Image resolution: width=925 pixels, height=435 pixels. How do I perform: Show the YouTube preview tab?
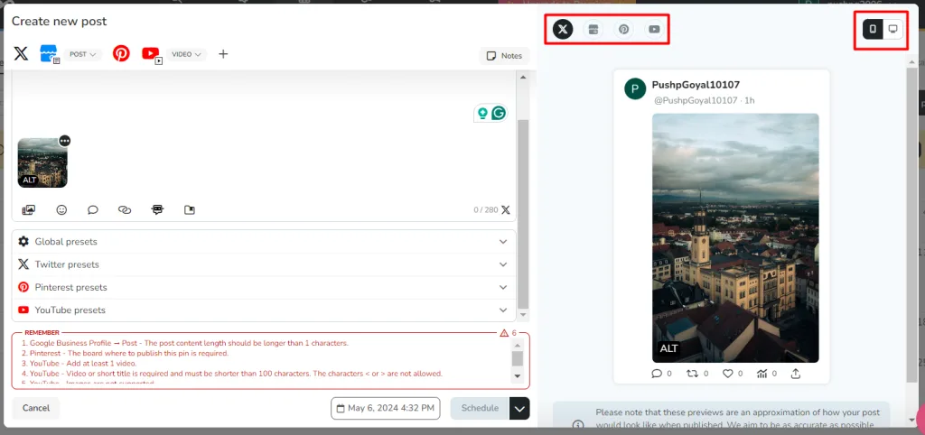654,30
